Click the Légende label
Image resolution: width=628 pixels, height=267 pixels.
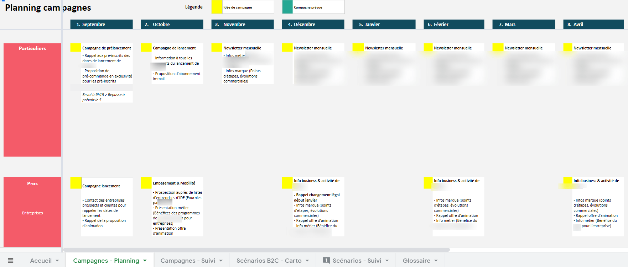[194, 7]
